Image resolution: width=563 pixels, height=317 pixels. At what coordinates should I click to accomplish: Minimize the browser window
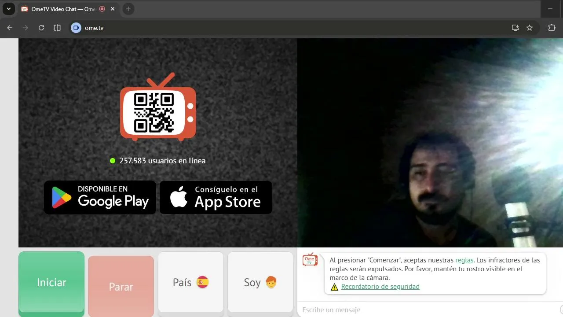tap(550, 9)
